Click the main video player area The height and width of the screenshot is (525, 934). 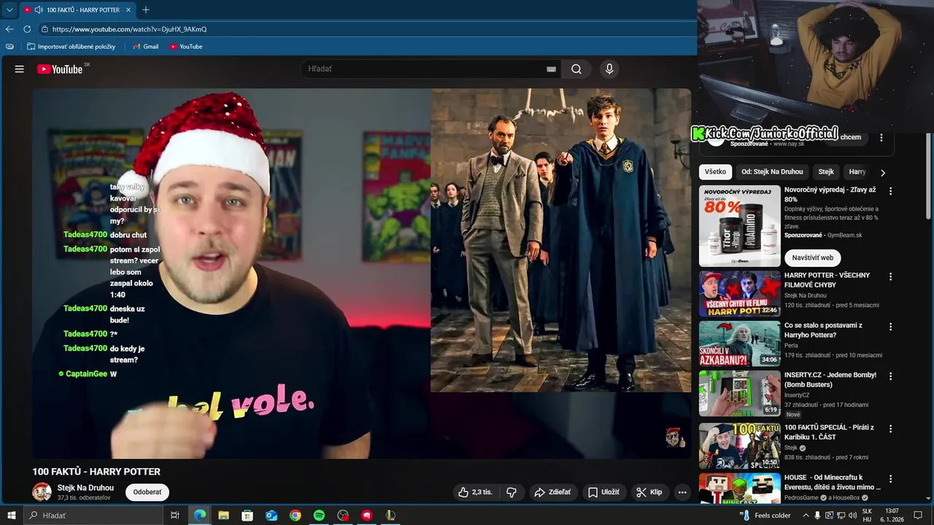pos(361,273)
